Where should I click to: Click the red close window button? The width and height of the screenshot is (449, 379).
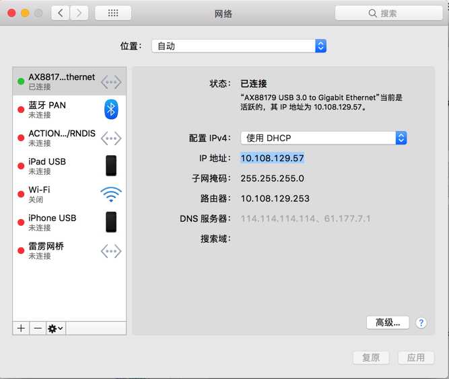coord(11,13)
